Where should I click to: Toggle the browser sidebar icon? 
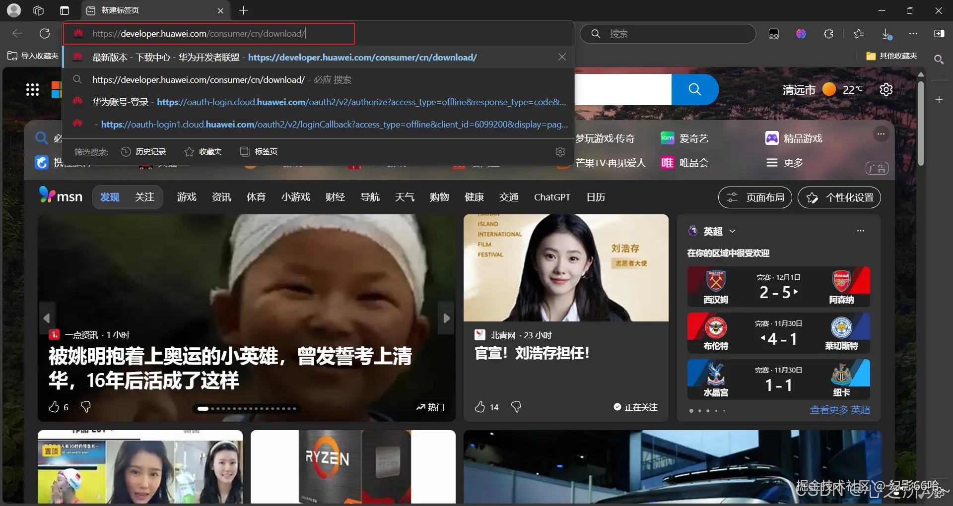point(939,34)
